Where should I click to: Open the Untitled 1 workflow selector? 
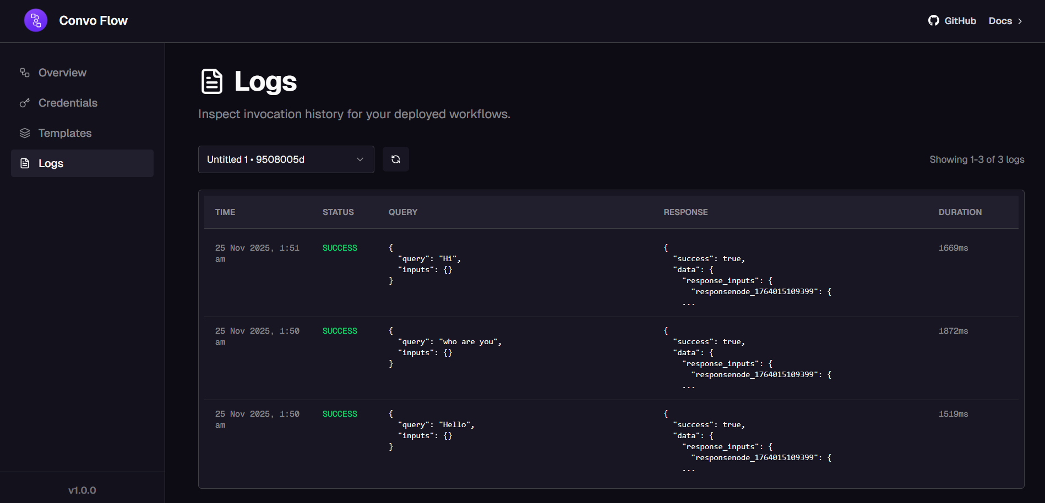click(x=286, y=159)
